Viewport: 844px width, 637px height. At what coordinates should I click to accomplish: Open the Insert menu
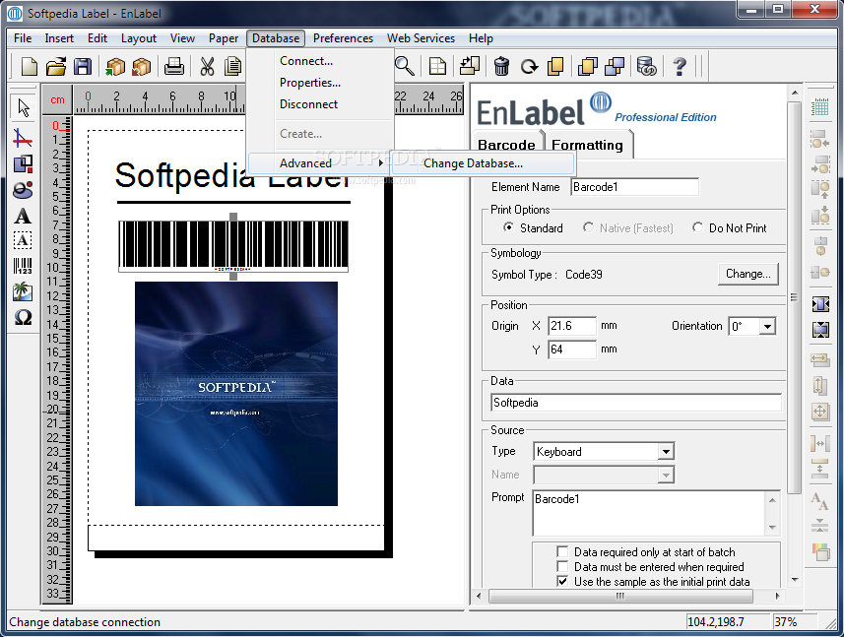tap(59, 38)
